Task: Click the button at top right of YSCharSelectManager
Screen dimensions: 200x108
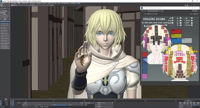Action: click(195, 11)
